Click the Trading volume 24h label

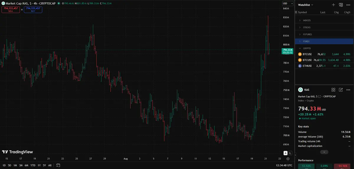[x=309, y=141]
